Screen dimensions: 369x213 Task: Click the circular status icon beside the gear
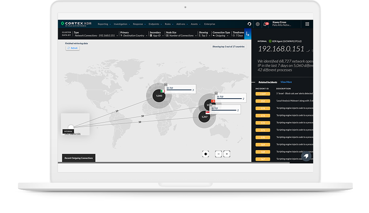pyautogui.click(x=249, y=24)
